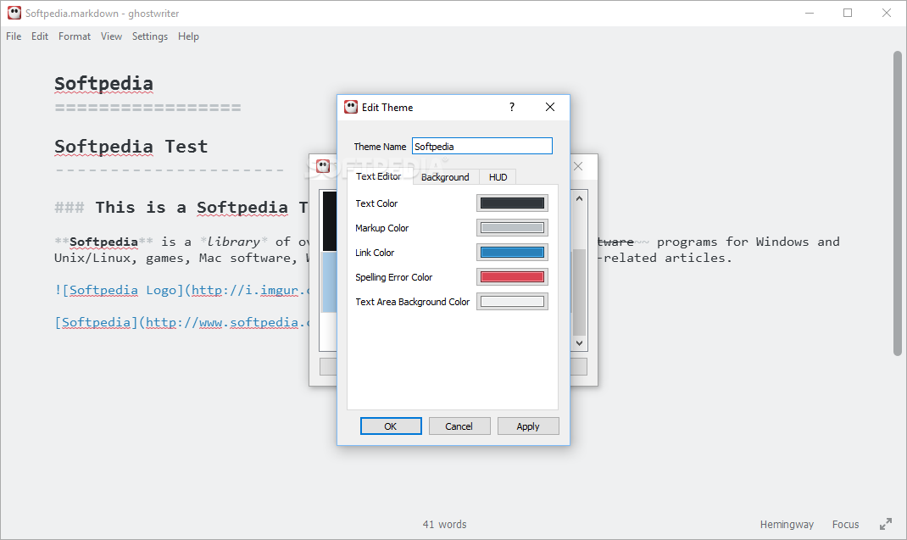Click the down arrow of theme list scrollbar
The height and width of the screenshot is (540, 907).
580,343
